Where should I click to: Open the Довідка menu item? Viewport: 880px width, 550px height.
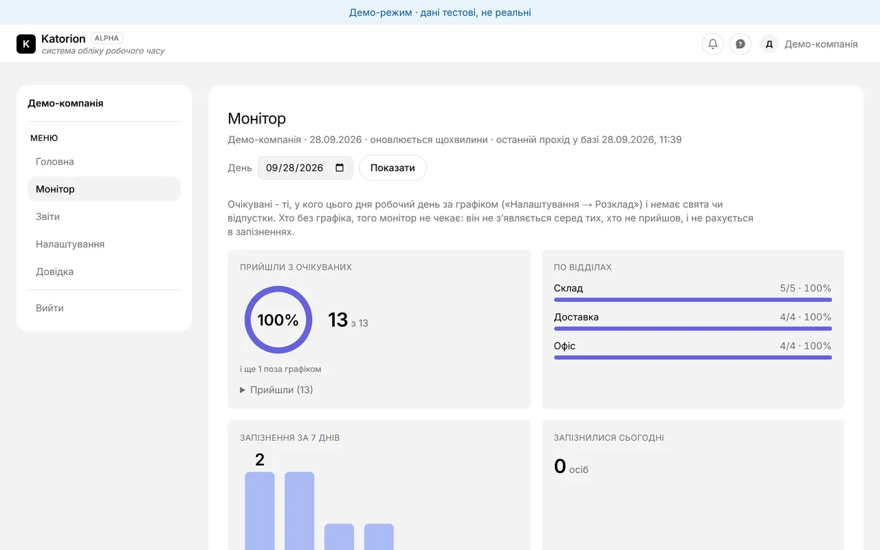(104, 272)
